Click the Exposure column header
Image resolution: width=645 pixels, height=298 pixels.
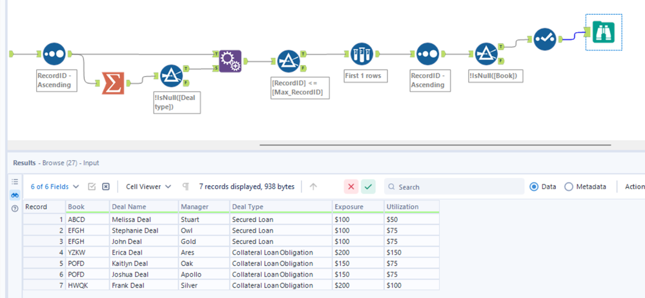pos(349,207)
